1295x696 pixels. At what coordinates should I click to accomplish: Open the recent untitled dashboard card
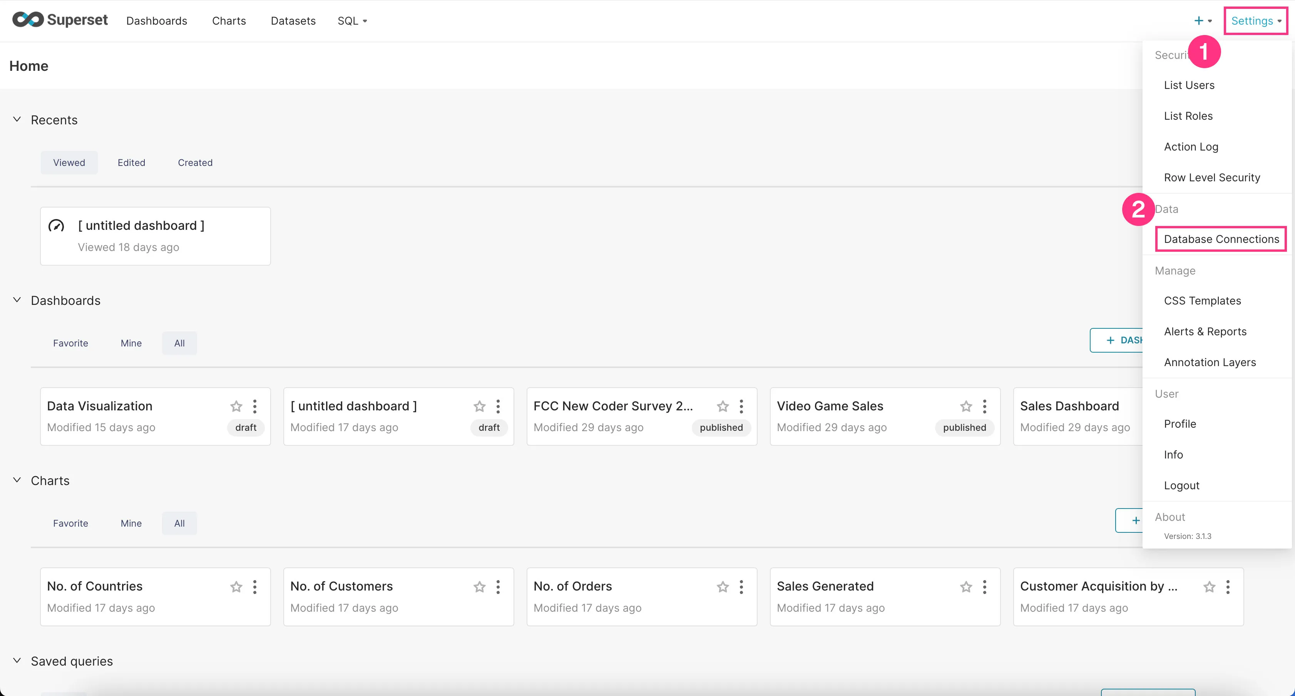coord(156,236)
